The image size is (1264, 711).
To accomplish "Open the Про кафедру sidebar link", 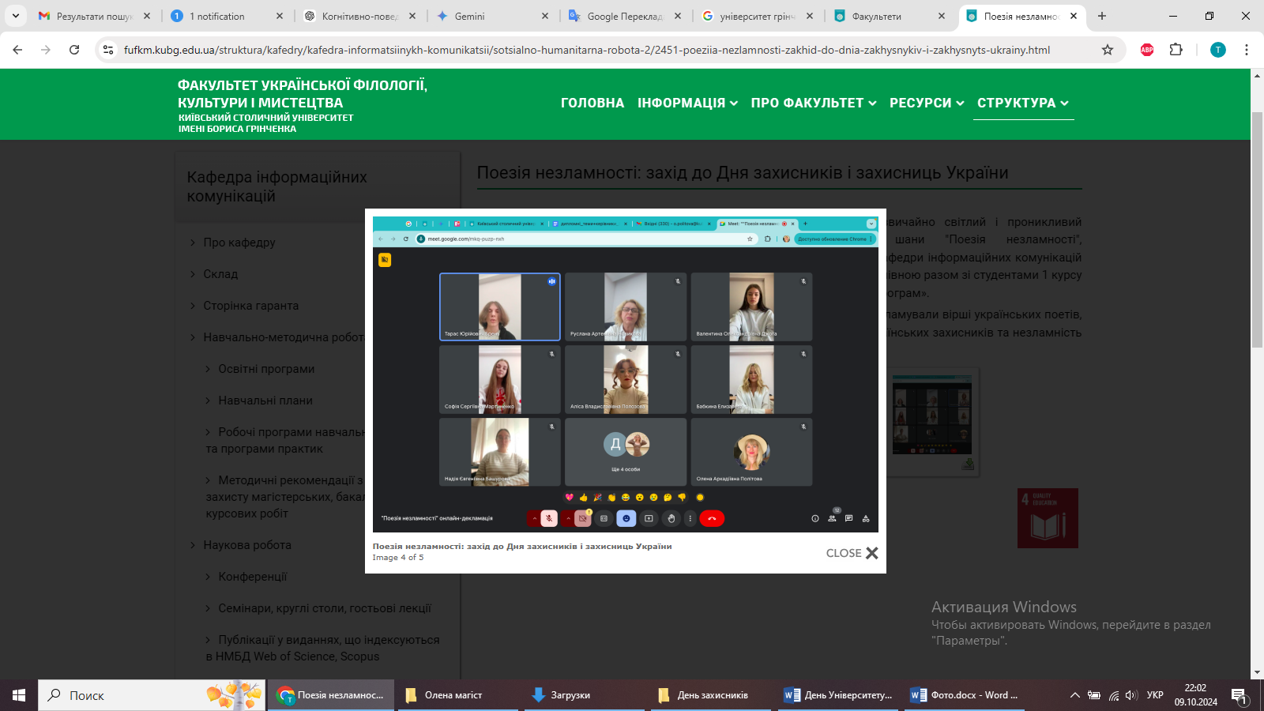I will tap(239, 243).
